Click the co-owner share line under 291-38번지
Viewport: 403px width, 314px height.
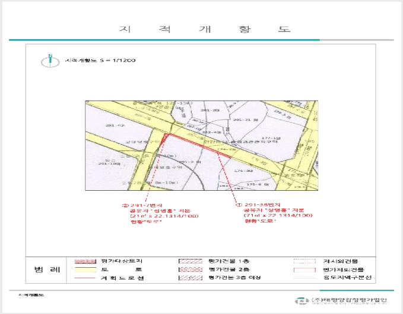coord(274,210)
